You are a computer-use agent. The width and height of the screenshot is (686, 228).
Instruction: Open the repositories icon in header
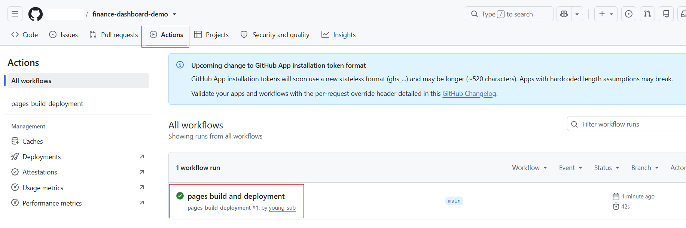tap(666, 14)
